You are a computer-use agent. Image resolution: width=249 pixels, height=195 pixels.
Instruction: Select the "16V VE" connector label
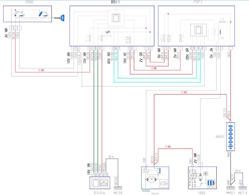(125, 58)
